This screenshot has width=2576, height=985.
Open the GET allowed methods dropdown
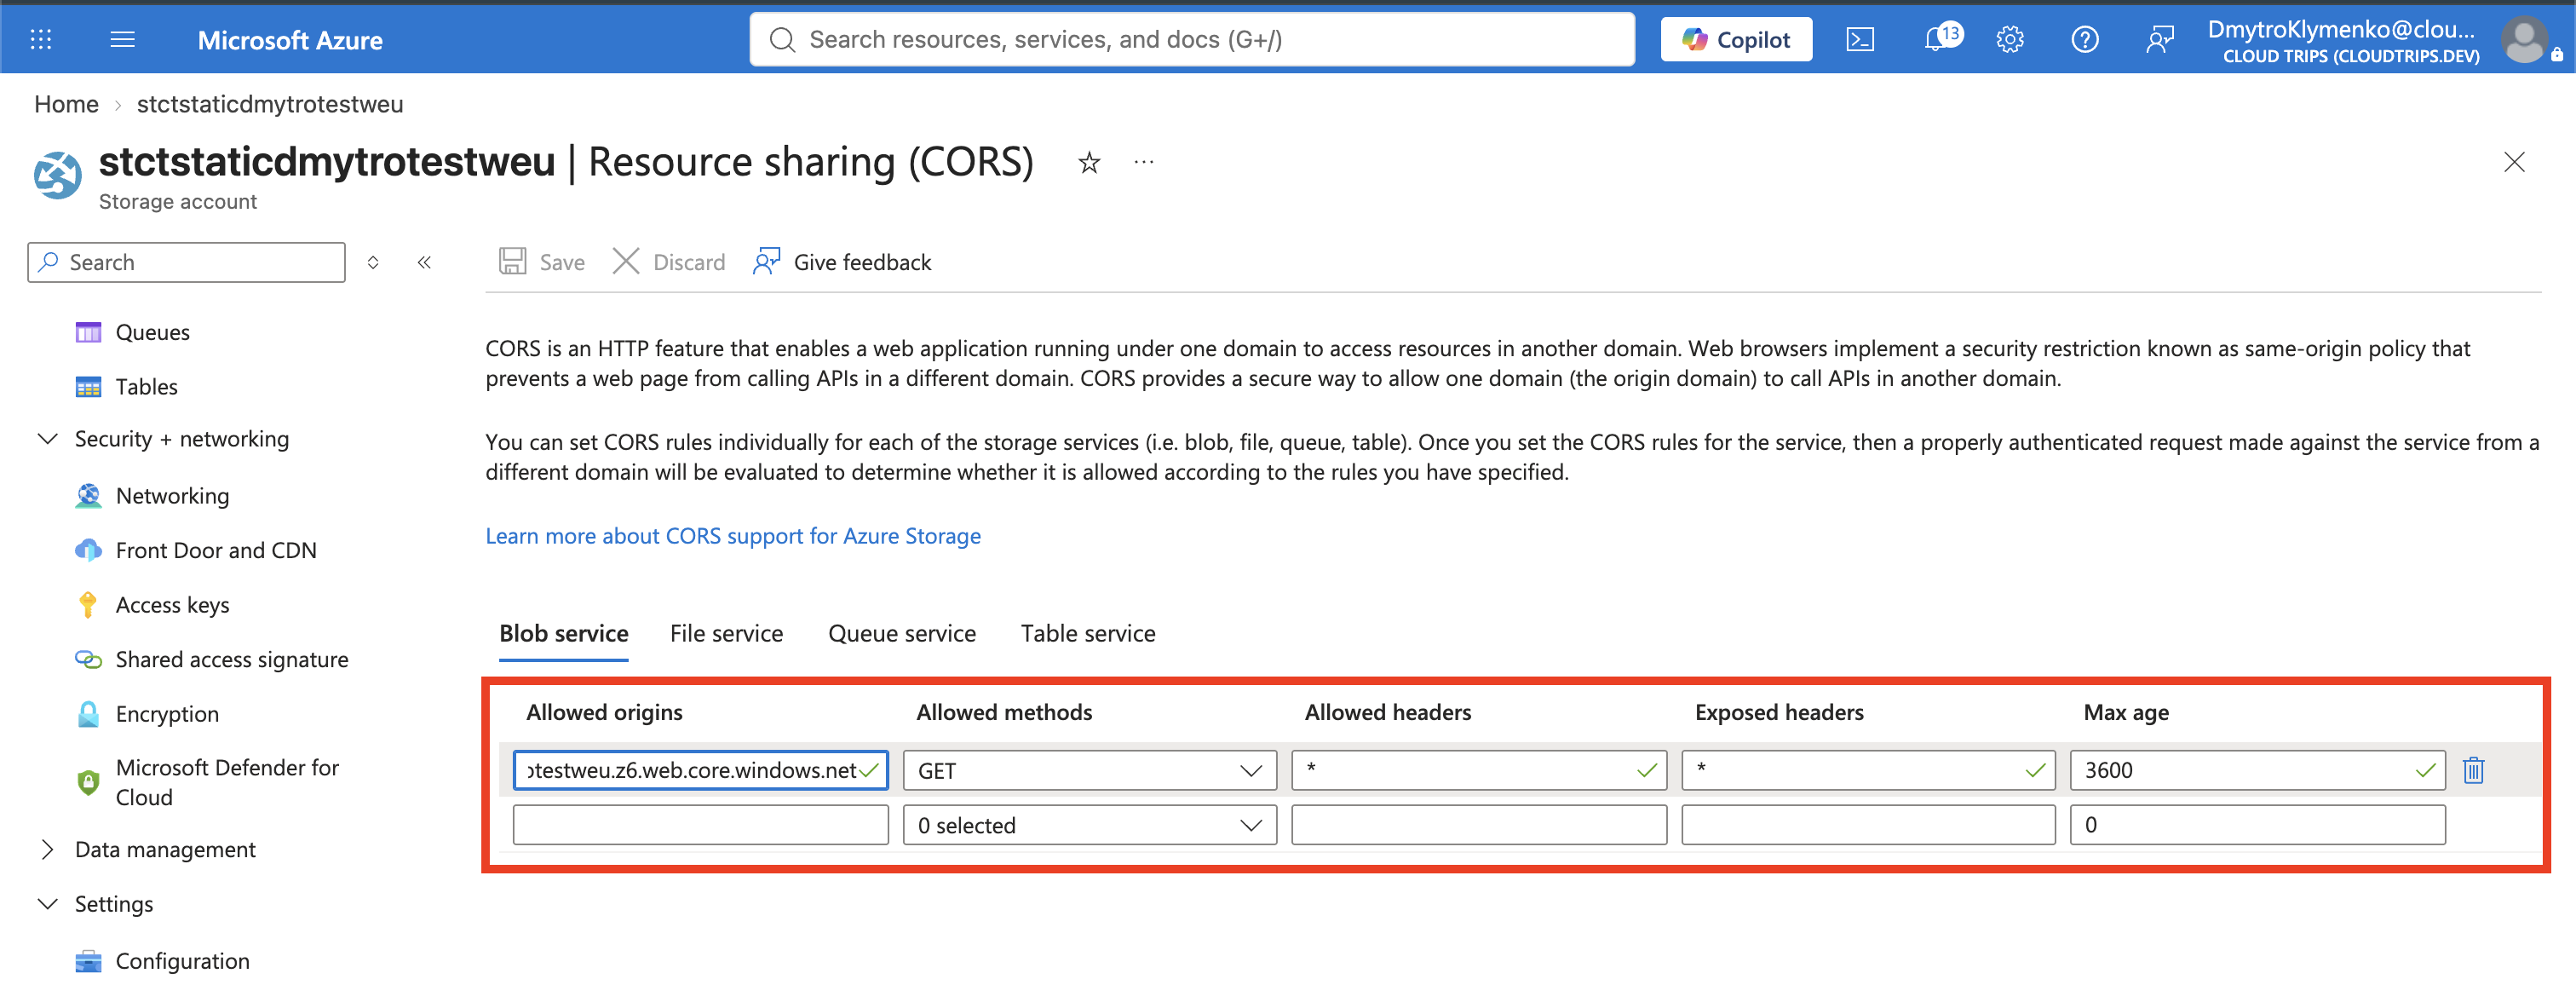click(1089, 771)
